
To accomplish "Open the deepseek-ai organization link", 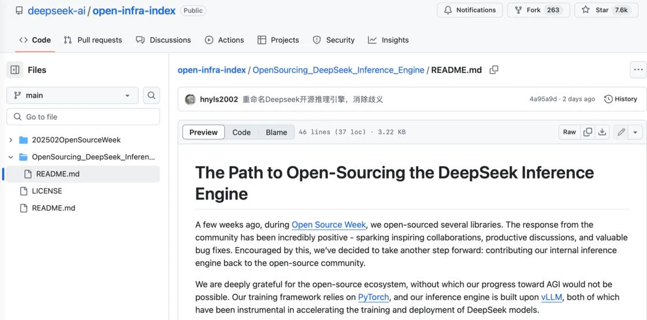I will pos(57,11).
